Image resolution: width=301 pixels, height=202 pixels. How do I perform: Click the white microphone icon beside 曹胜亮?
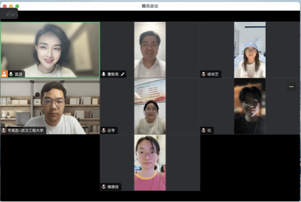point(104,74)
